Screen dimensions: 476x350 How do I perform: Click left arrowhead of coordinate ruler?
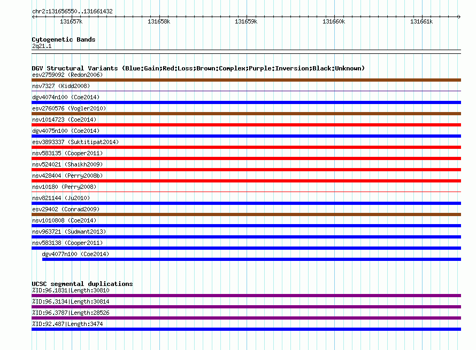coord(33,17)
